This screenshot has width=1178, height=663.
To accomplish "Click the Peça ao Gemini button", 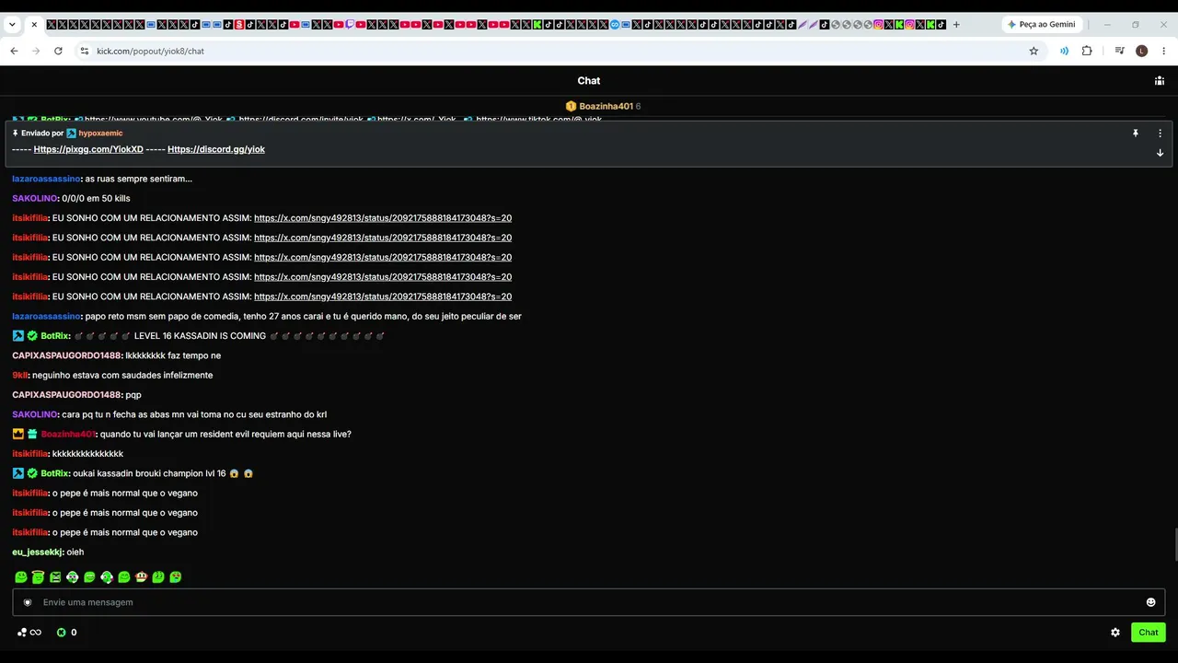I will click(1042, 25).
